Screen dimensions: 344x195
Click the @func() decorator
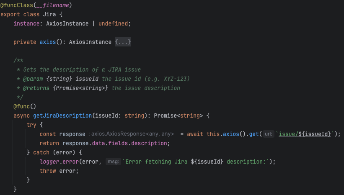[25, 106]
